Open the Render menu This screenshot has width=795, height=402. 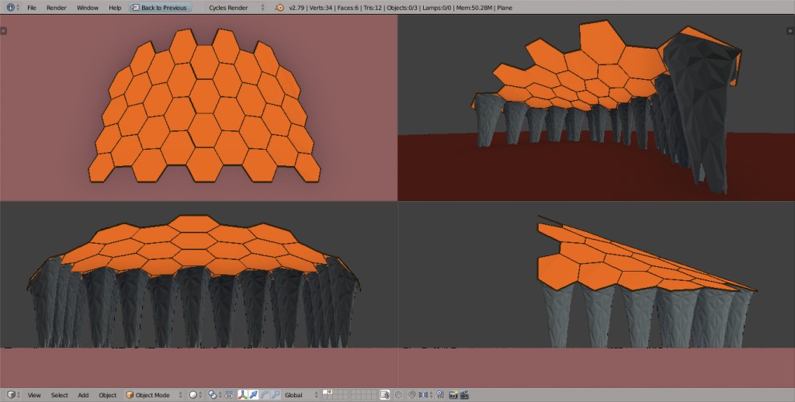[x=56, y=8]
